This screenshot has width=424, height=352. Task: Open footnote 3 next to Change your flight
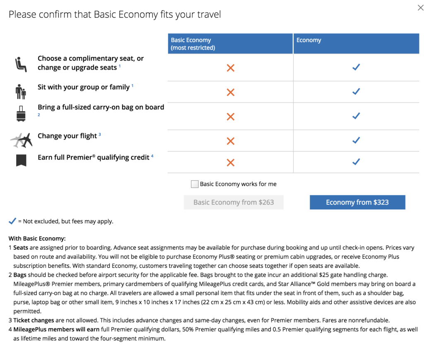[100, 134]
